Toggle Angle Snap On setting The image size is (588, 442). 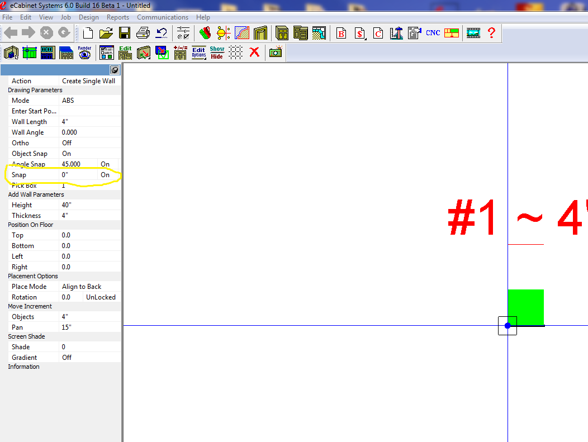pos(105,164)
